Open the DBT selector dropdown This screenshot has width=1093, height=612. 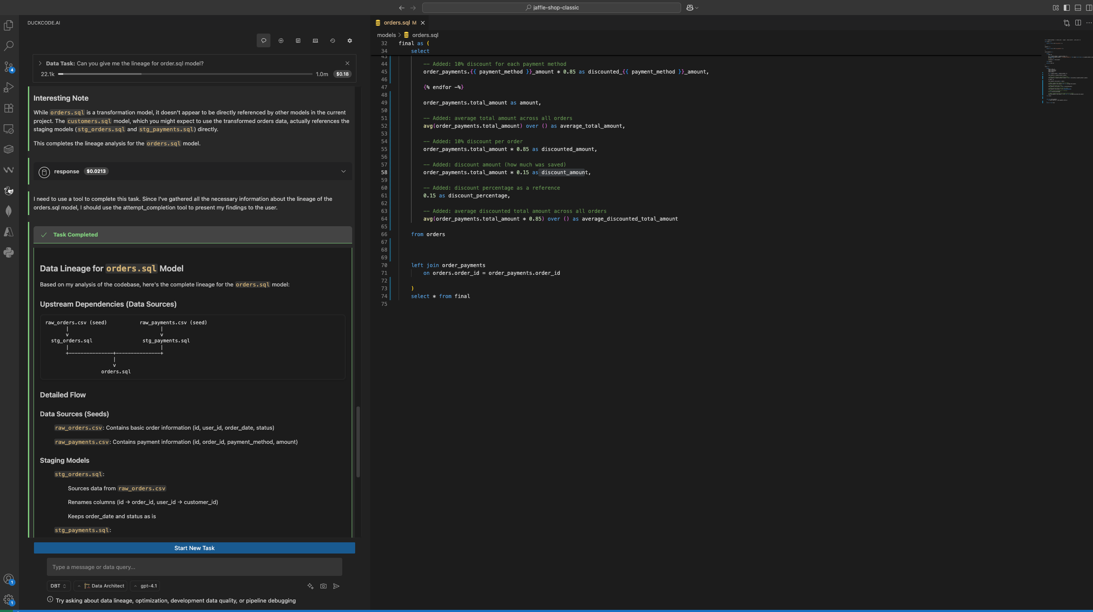[58, 586]
